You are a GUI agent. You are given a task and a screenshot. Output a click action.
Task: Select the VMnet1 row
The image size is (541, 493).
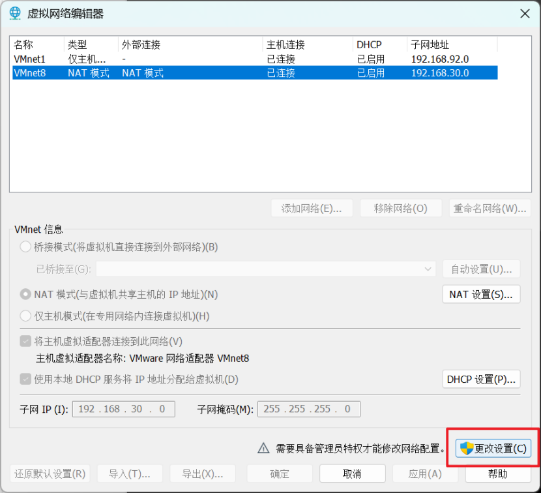[x=255, y=59]
